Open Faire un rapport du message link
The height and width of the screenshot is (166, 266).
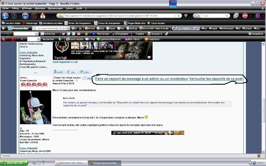[x=142, y=79]
